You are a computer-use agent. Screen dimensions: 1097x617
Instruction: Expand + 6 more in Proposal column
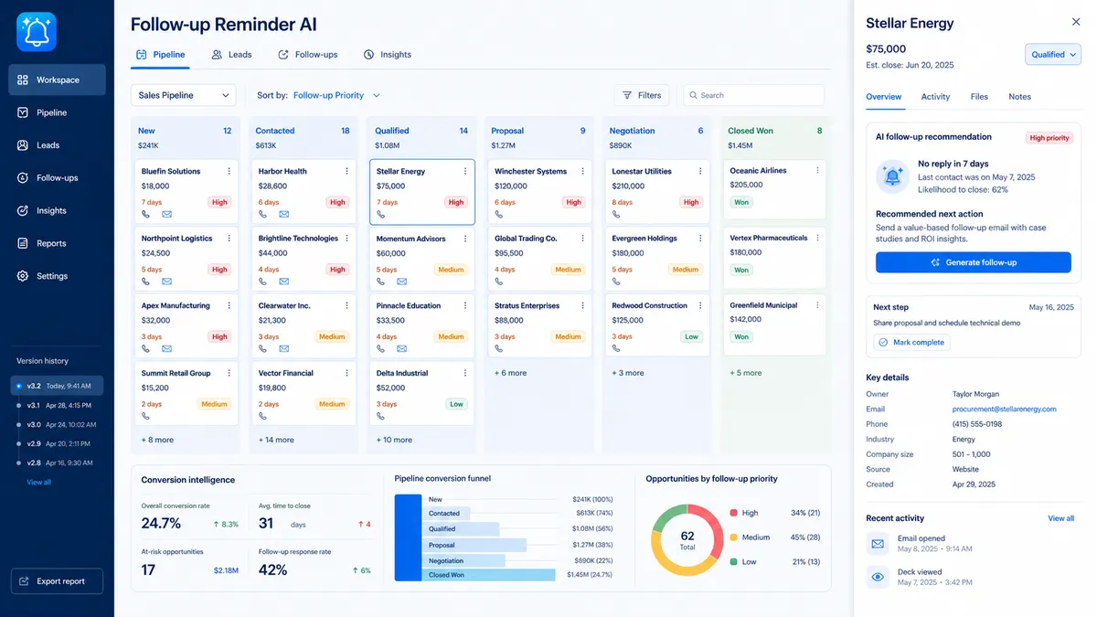click(511, 373)
